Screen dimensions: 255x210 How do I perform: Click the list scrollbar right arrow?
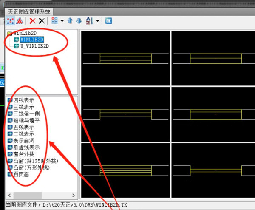click(74, 195)
